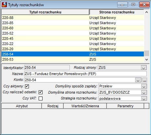Sort by Strona rozrachunku column header
The height and width of the screenshot is (135, 151).
coord(117,12)
